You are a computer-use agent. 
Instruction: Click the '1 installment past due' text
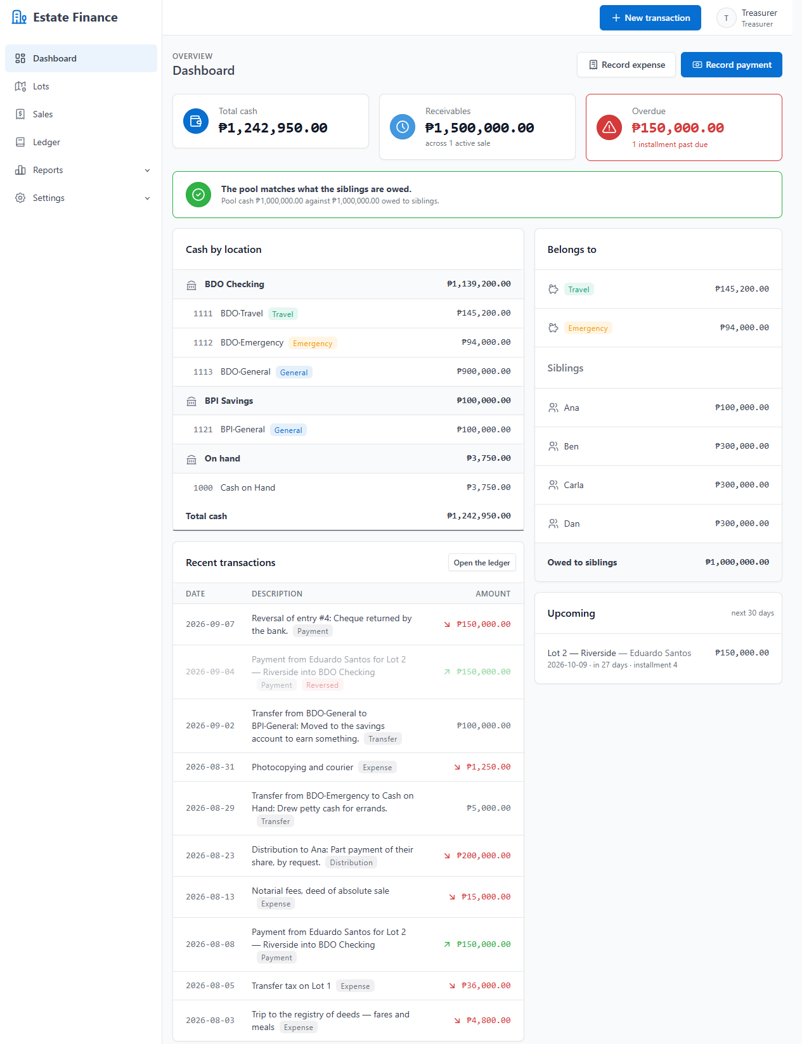pyautogui.click(x=669, y=145)
